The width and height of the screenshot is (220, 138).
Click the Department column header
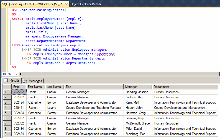(185, 87)
